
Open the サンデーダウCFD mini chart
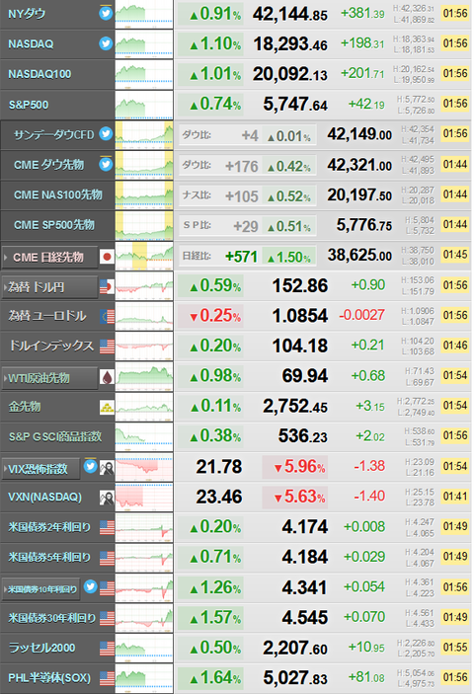click(144, 135)
